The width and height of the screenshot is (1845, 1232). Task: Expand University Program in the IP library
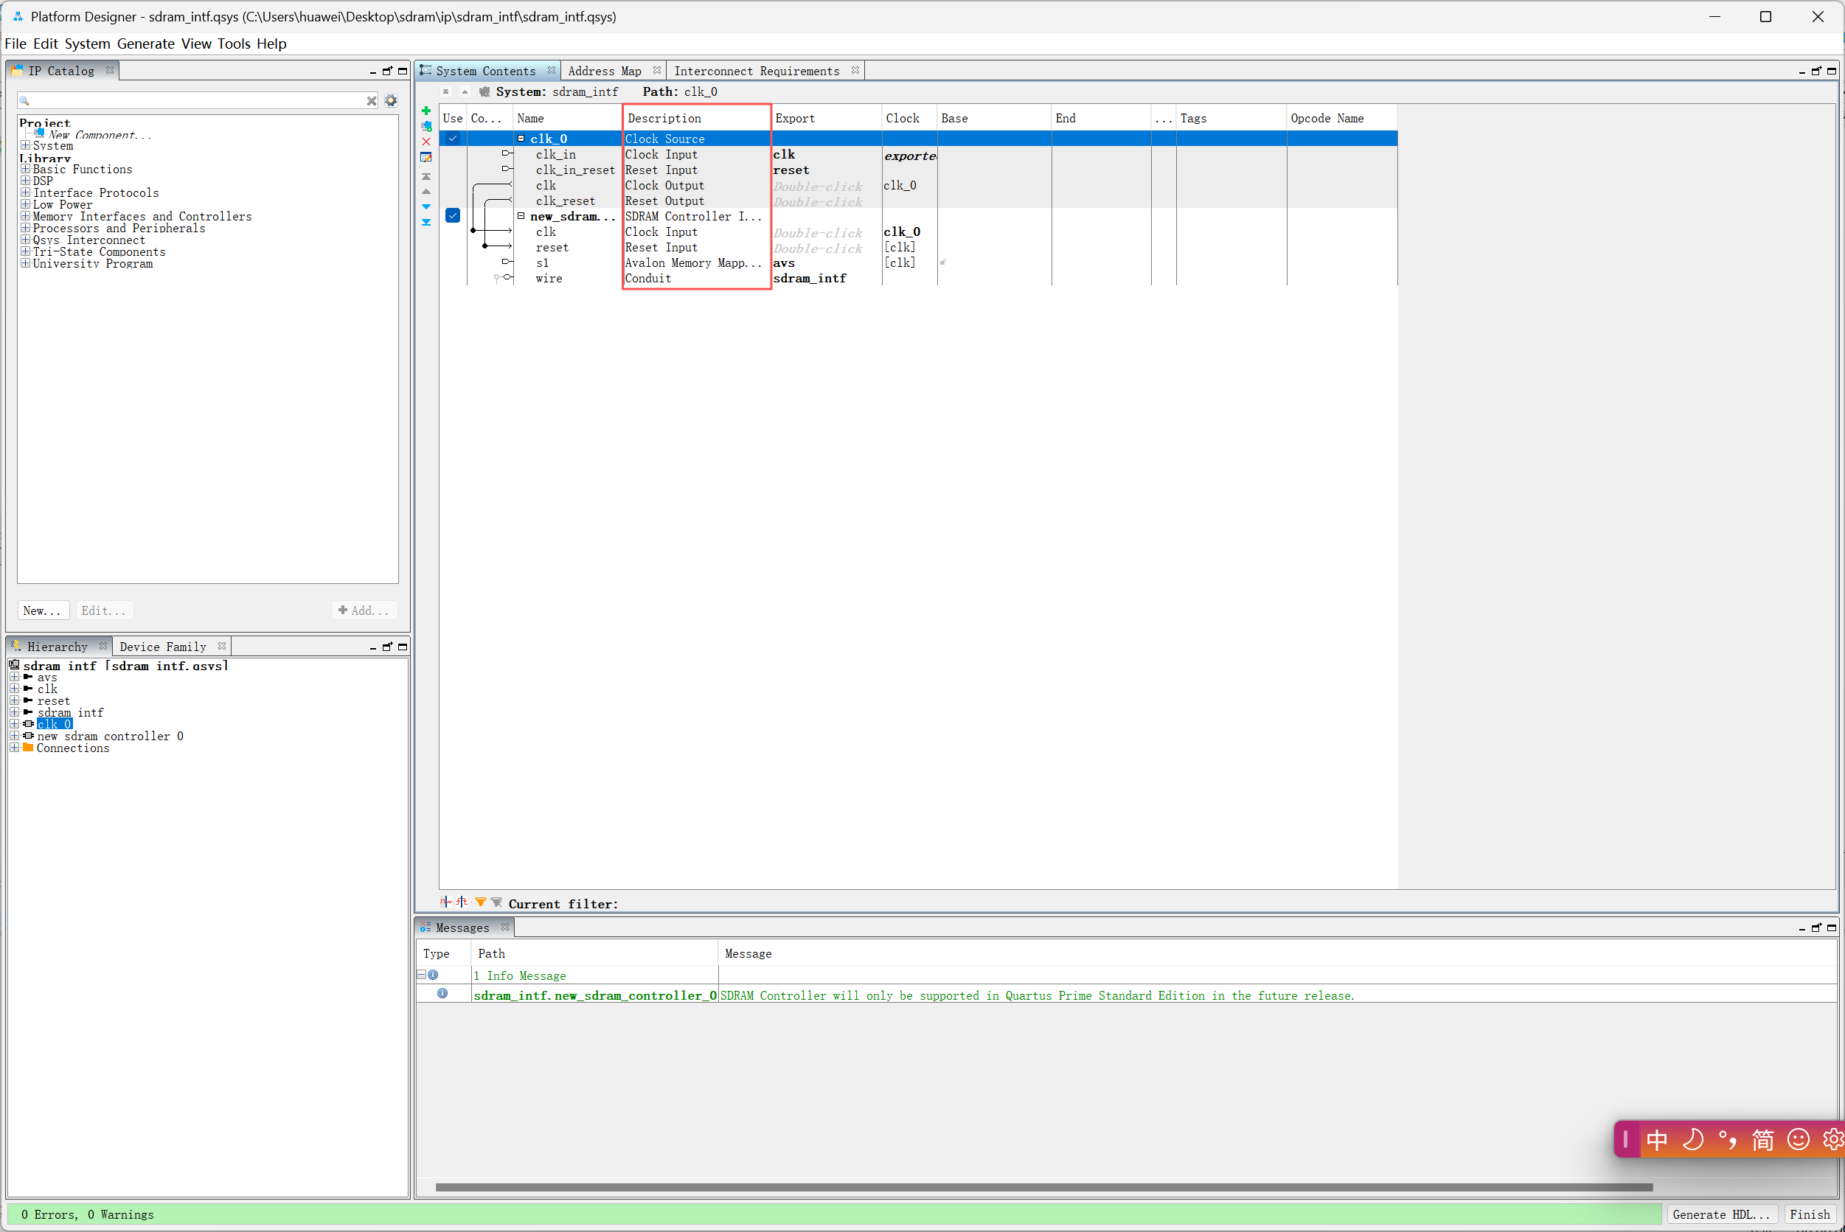(24, 263)
